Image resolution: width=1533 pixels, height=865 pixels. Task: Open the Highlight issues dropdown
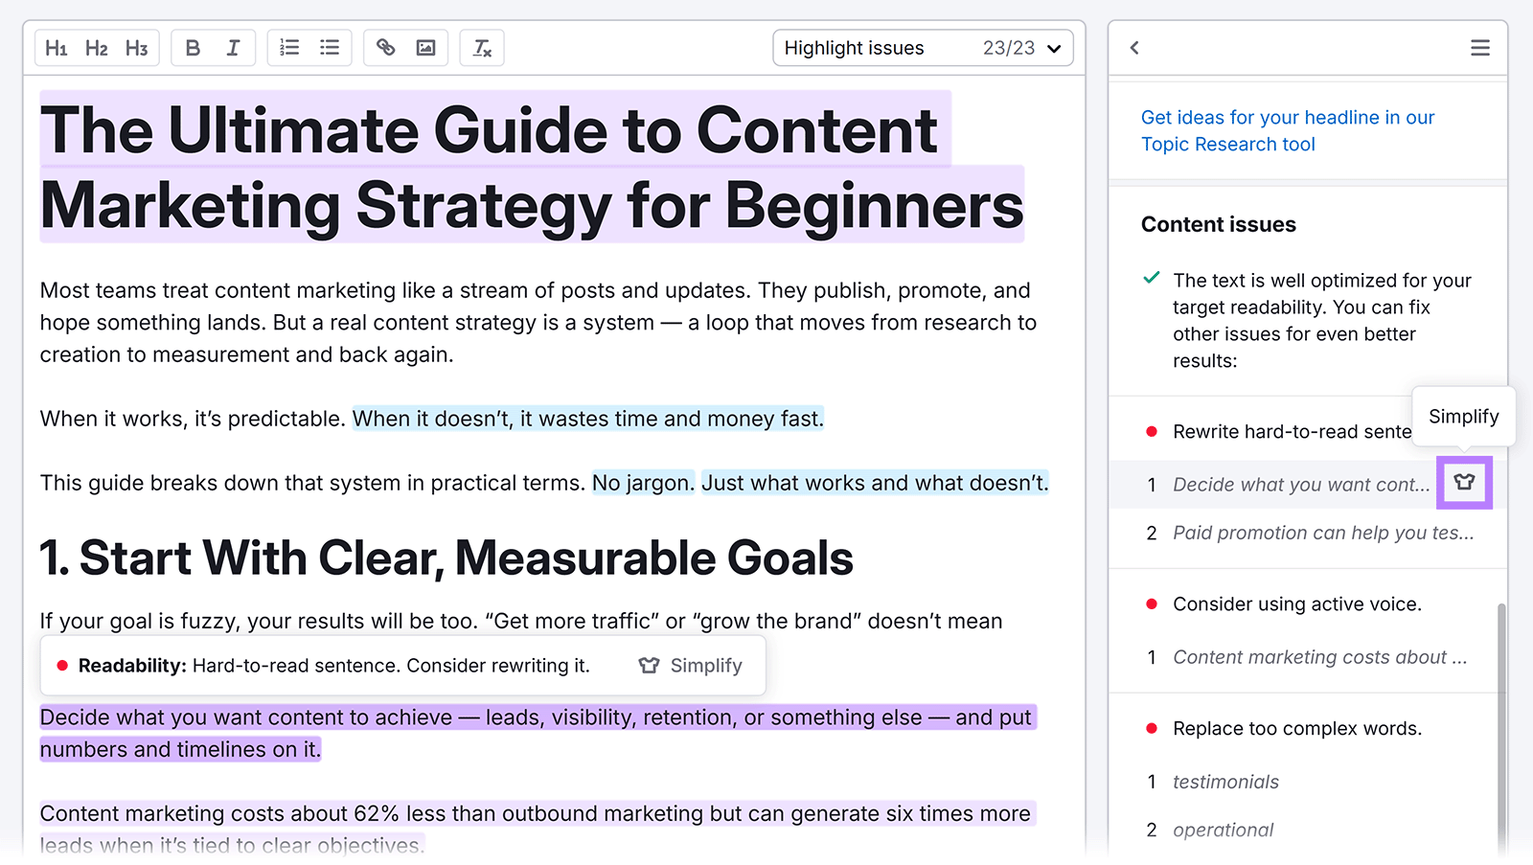click(922, 47)
